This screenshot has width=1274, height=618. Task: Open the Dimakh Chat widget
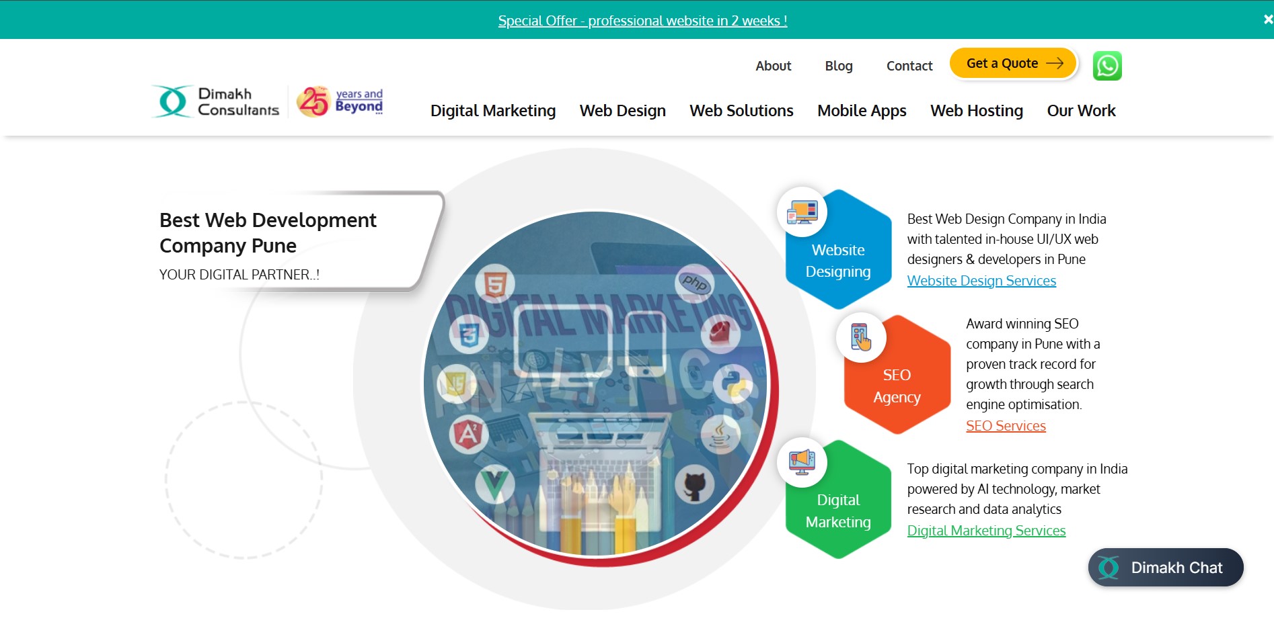tap(1166, 568)
